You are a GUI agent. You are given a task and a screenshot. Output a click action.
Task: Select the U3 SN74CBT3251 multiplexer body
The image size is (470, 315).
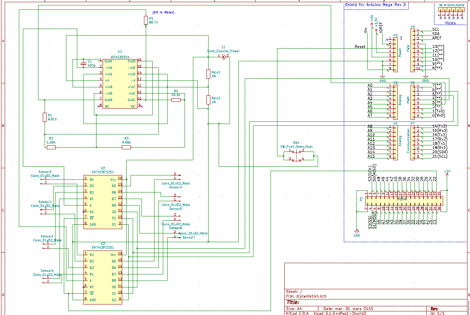tap(103, 277)
